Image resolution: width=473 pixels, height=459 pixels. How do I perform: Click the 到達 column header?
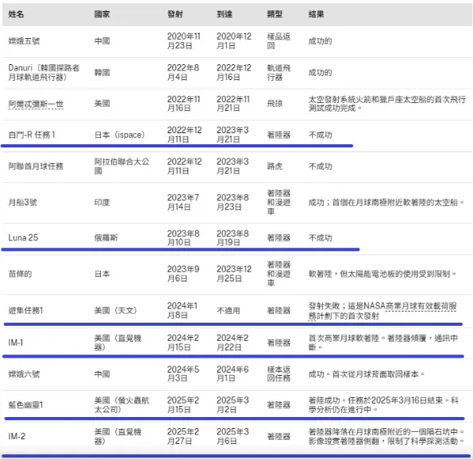225,14
